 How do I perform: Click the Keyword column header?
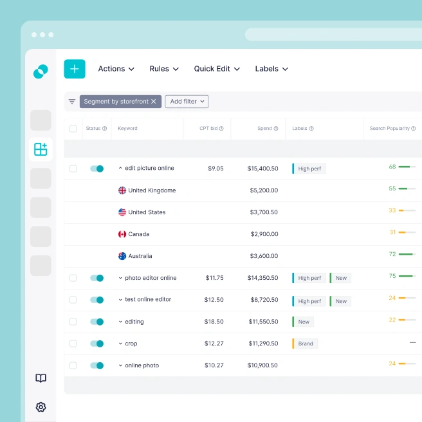pos(127,129)
